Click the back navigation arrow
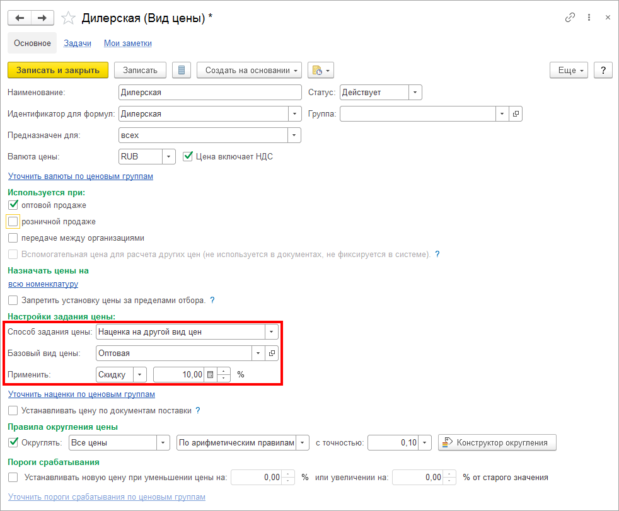 pyautogui.click(x=19, y=18)
